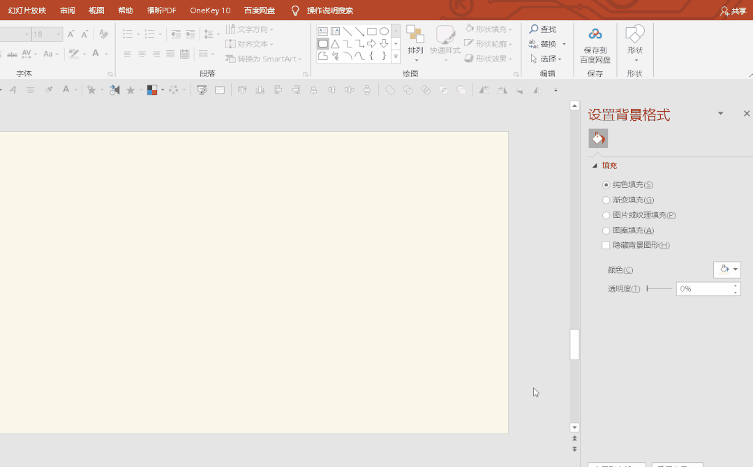Select the rectangle shape in the shapes gallery

[372, 31]
